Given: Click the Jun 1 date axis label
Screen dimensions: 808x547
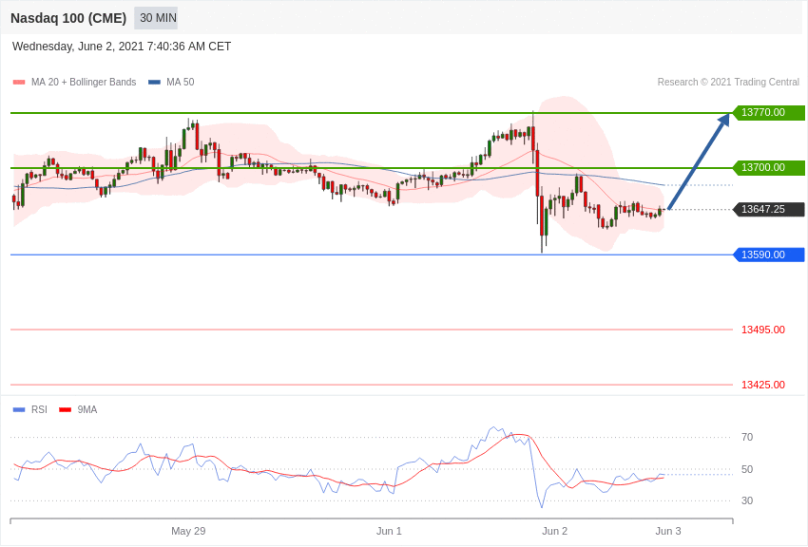Looking at the screenshot, I should 389,531.
